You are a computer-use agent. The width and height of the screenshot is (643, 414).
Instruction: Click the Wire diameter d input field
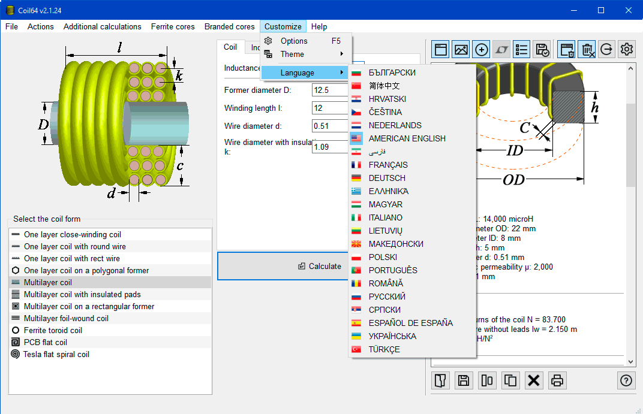coord(330,126)
